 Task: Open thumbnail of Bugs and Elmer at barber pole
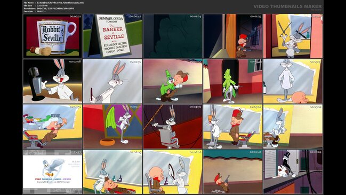click(232, 127)
